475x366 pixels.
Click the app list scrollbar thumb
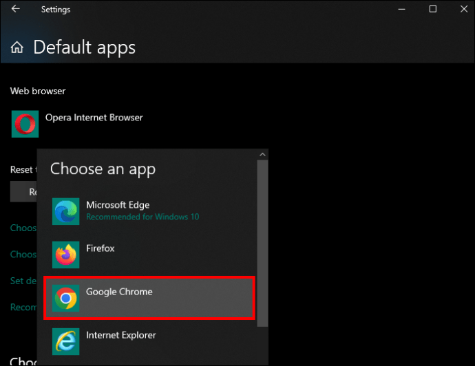pos(263,244)
